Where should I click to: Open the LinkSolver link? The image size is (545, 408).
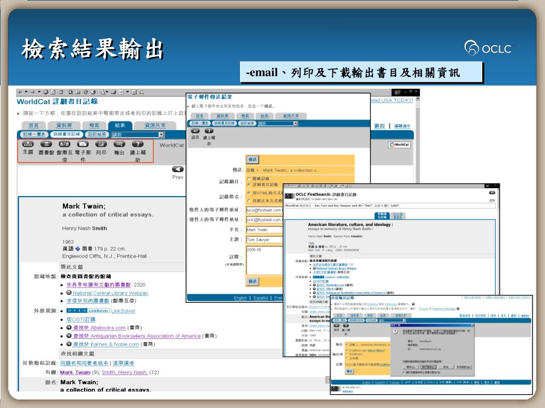123,311
